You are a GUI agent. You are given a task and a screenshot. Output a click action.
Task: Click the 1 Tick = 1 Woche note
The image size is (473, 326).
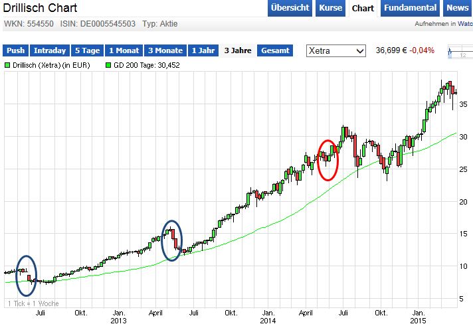pos(33,303)
